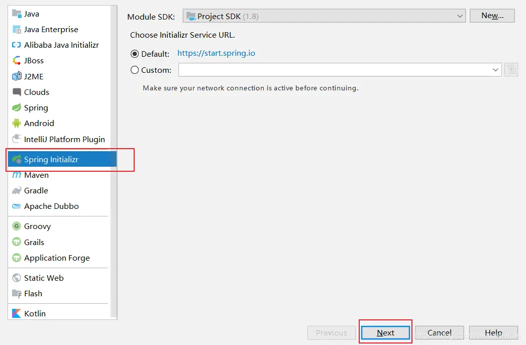This screenshot has height=345, width=526.
Task: Click the Gradle elephant icon
Action: pos(17,190)
